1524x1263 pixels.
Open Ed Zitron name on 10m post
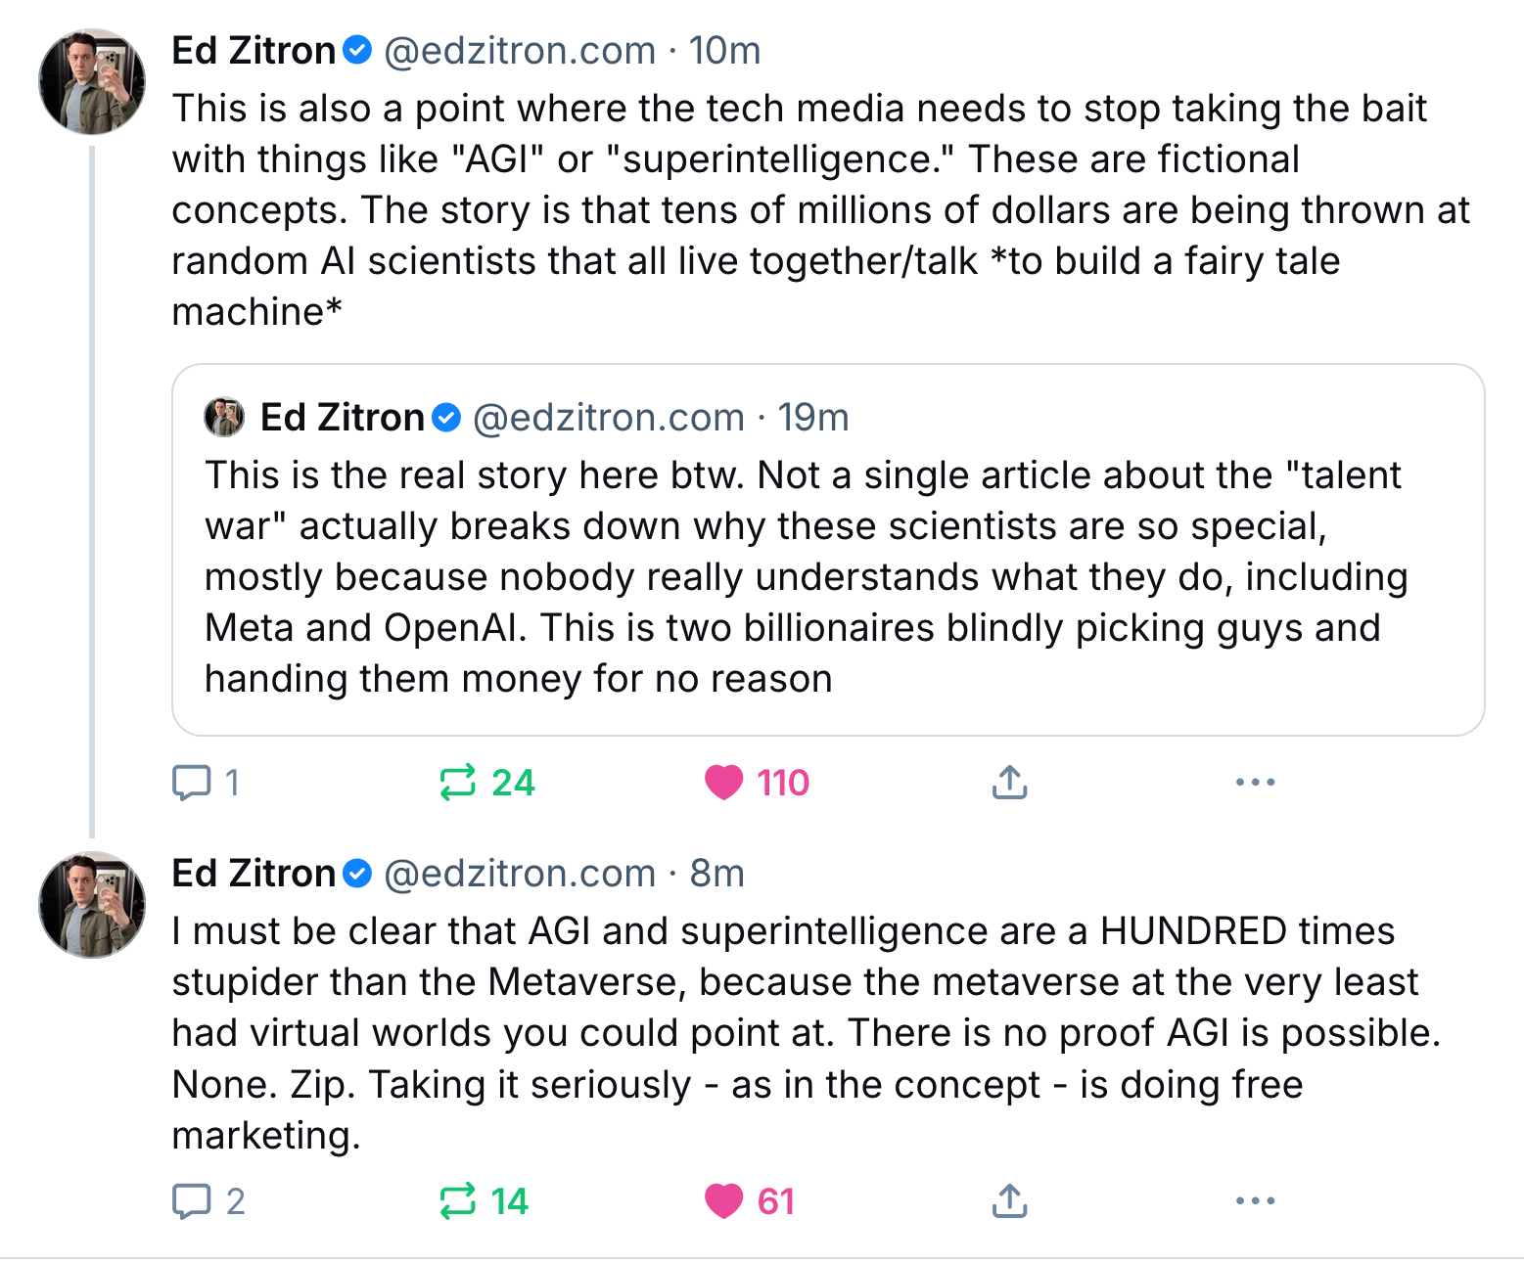click(x=254, y=51)
